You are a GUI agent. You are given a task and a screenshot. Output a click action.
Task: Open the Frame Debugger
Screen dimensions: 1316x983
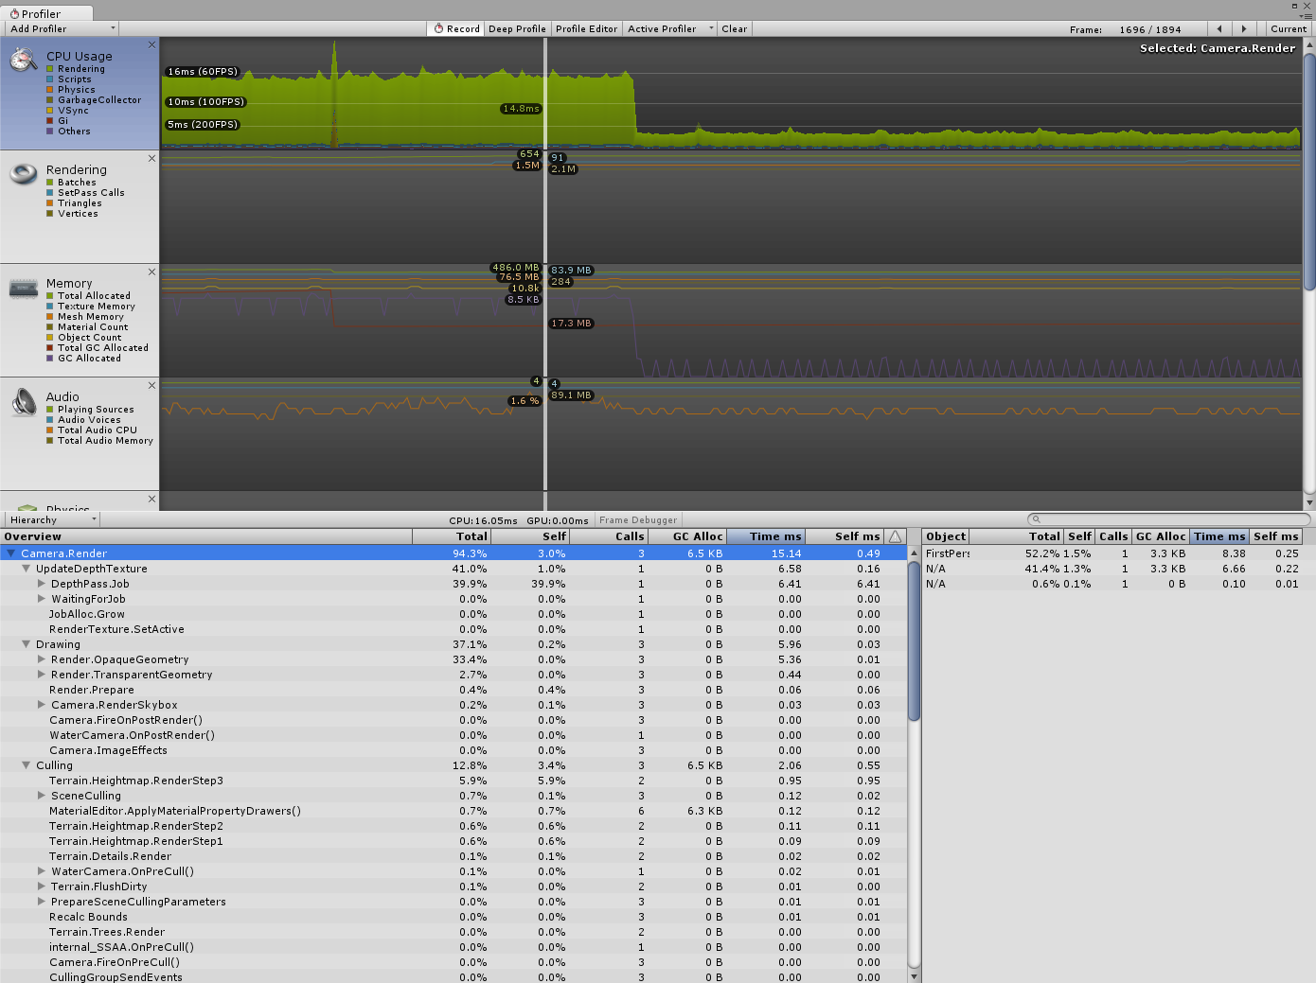tap(638, 519)
